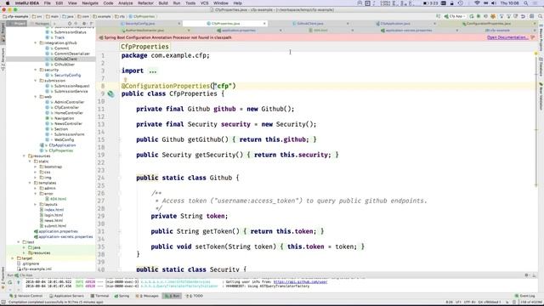Select SubmissionService in project tree
The height and width of the screenshot is (306, 544).
pyautogui.click(x=71, y=91)
